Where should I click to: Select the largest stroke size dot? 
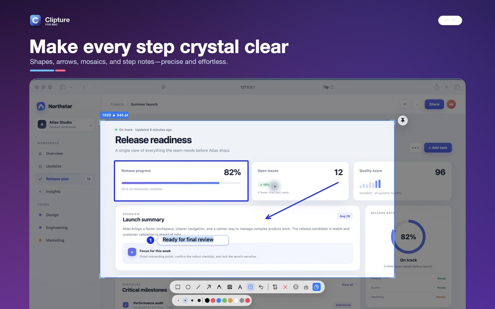pos(199,300)
